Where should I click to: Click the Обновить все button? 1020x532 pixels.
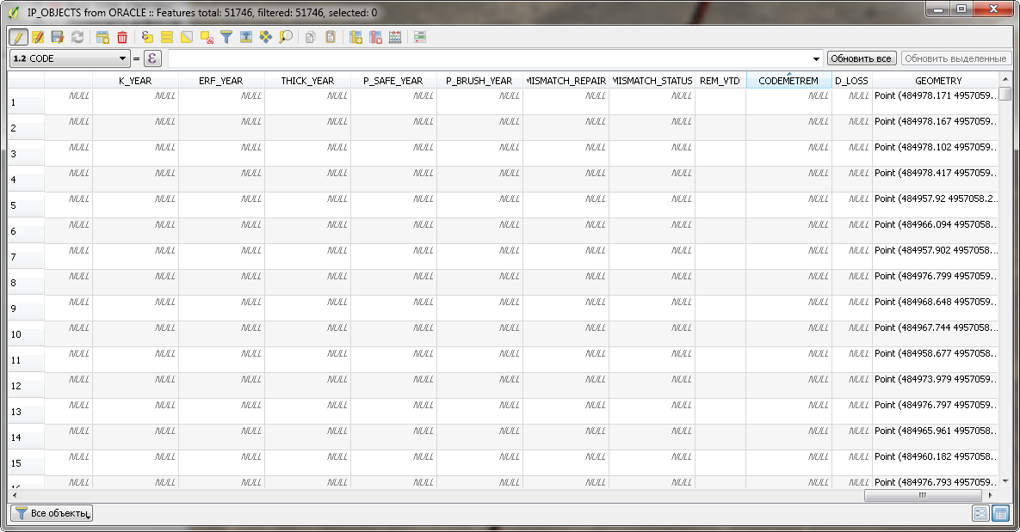click(862, 58)
